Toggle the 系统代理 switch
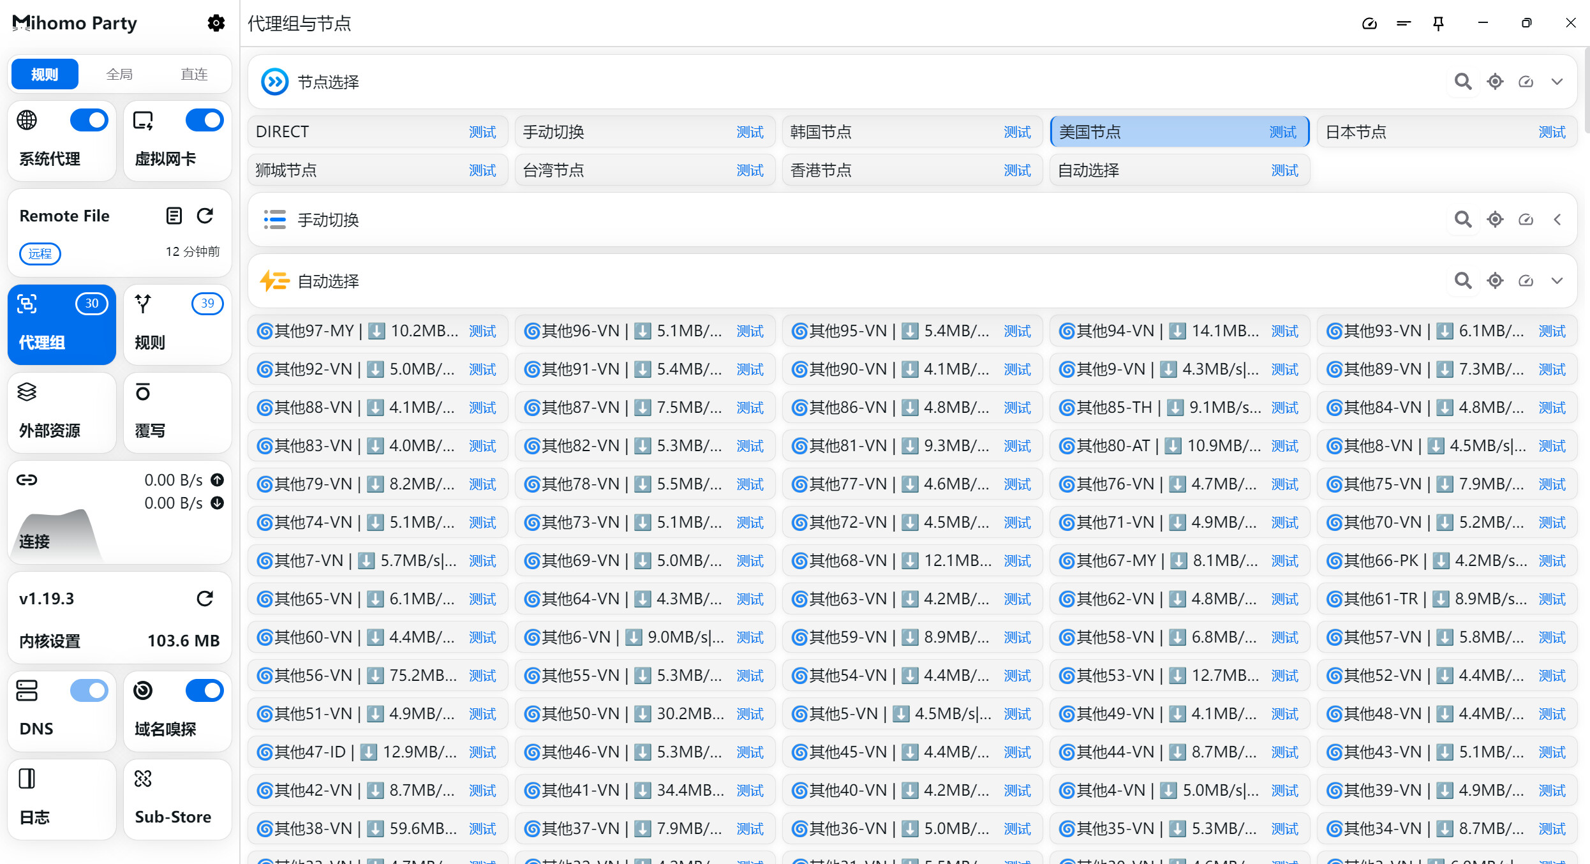Screen dimensions: 1590x864 (89, 120)
